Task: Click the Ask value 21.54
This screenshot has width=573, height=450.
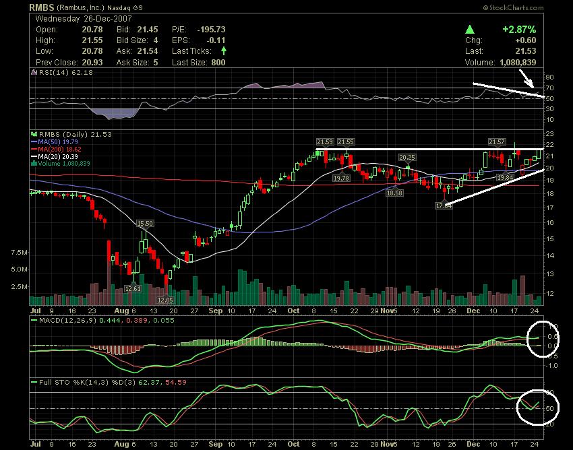Action: [148, 51]
